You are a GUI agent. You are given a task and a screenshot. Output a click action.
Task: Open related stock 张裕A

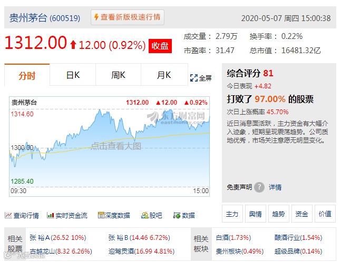[58, 238]
